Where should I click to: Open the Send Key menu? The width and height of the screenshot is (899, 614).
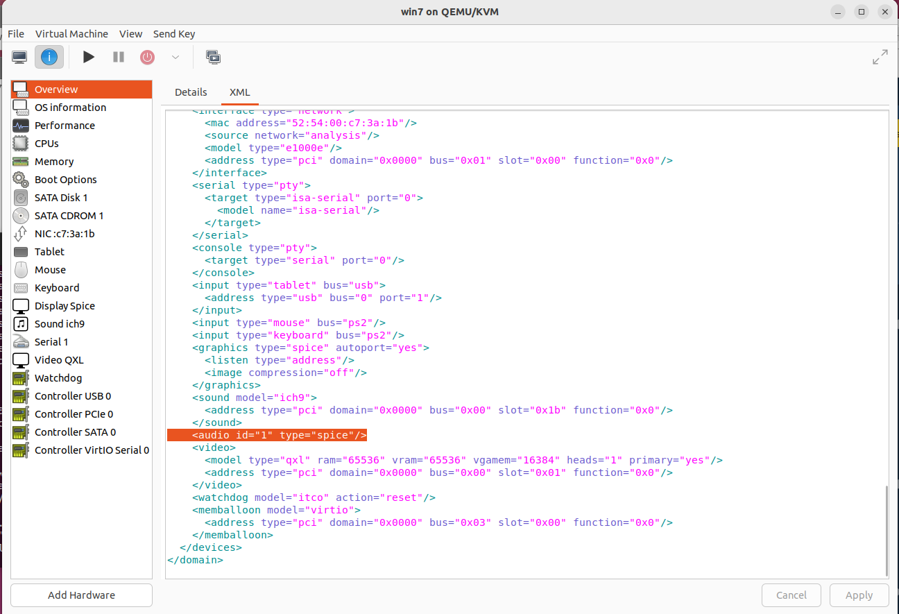tap(173, 34)
